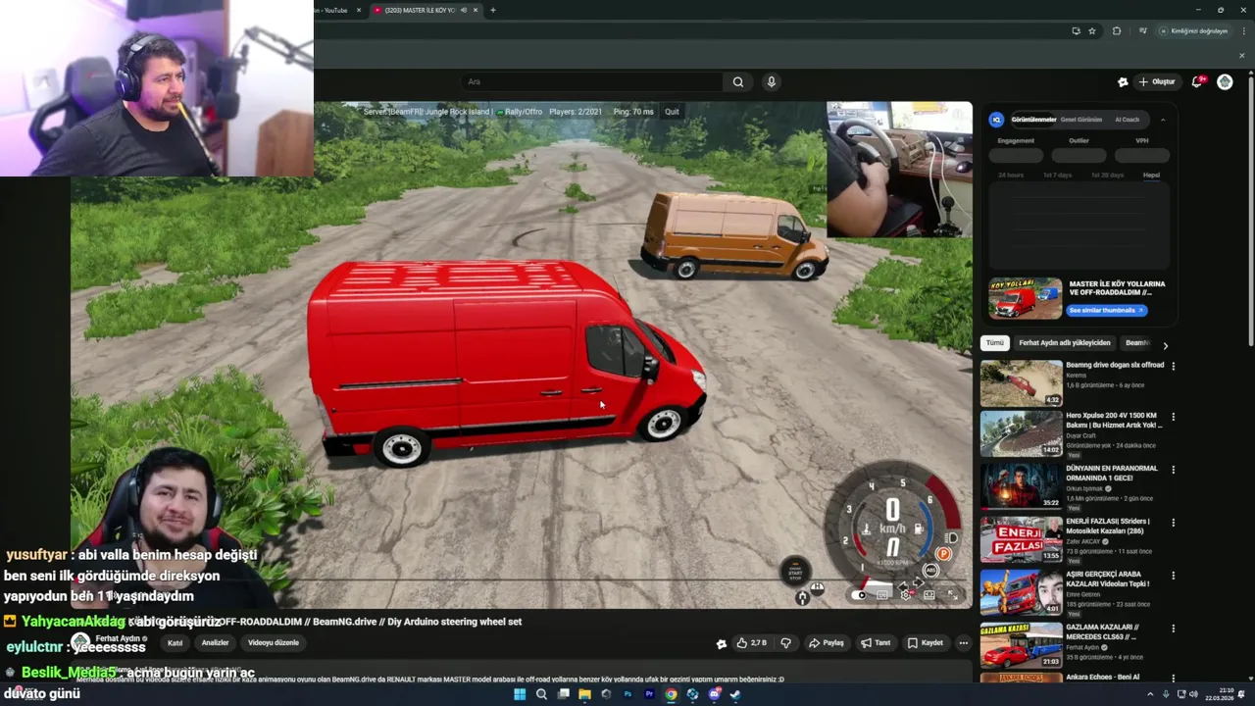Open Windows taskbar search
This screenshot has width=1255, height=706.
[x=541, y=694]
